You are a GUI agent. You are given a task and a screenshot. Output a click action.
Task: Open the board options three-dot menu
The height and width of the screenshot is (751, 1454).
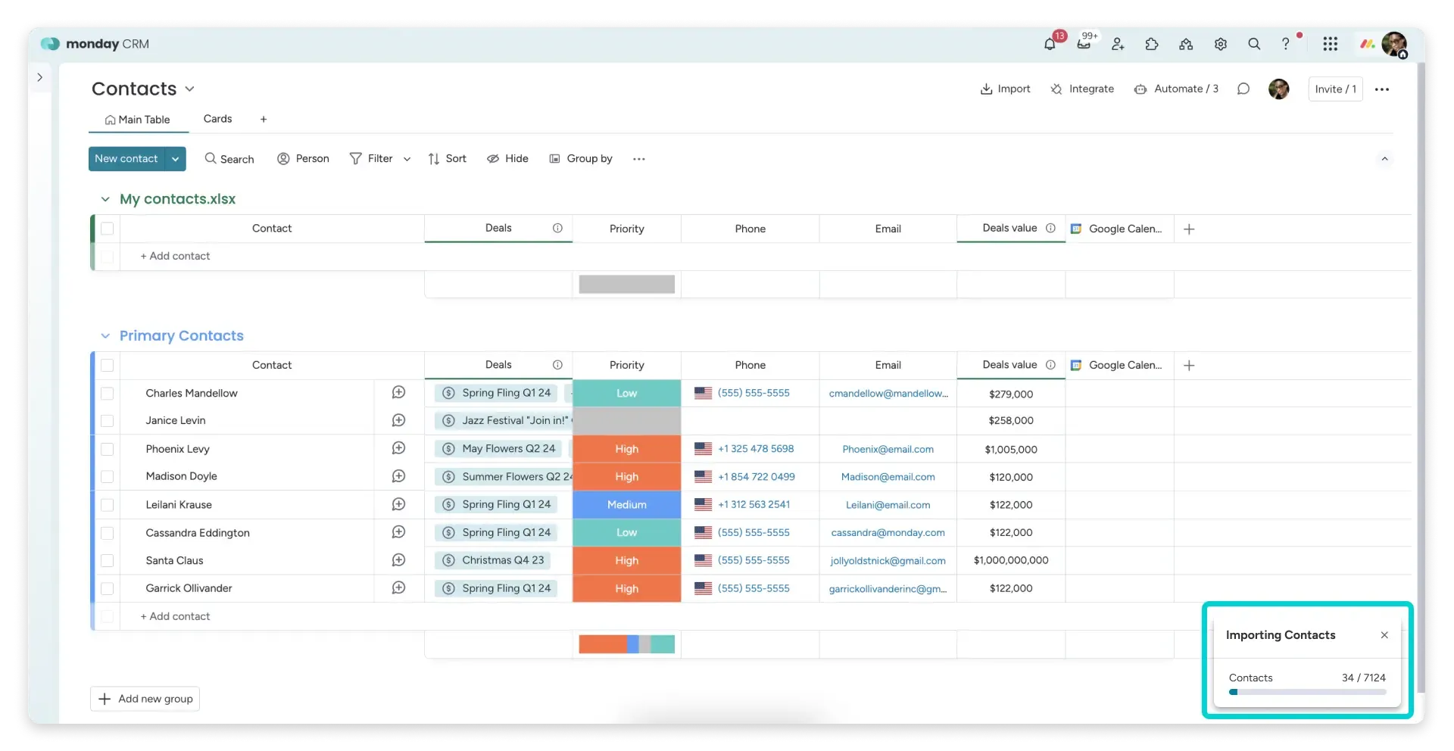point(1381,89)
